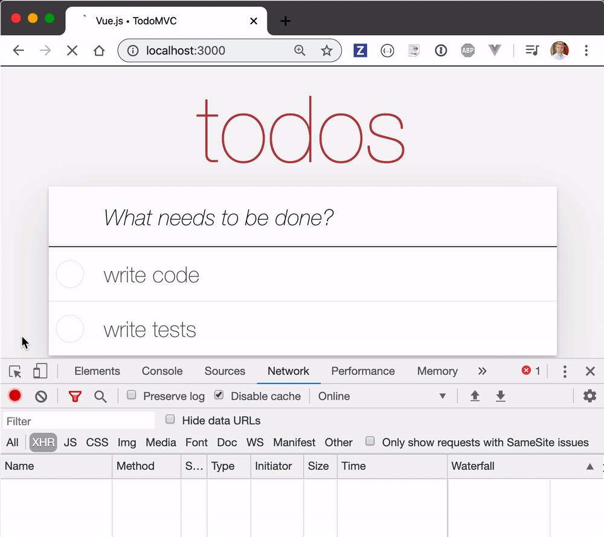The width and height of the screenshot is (604, 537).
Task: Open the DevTools three-dot customize menu
Action: click(x=565, y=371)
